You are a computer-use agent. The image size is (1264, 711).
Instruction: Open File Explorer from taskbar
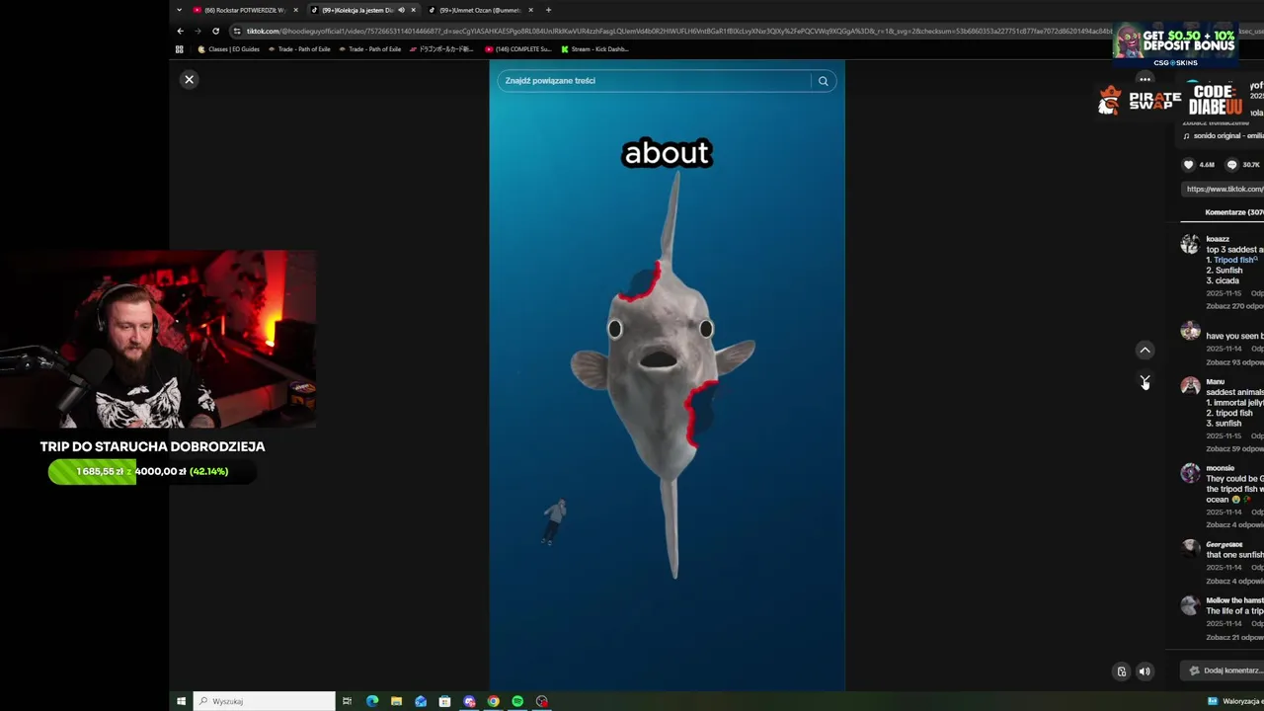pos(396,701)
